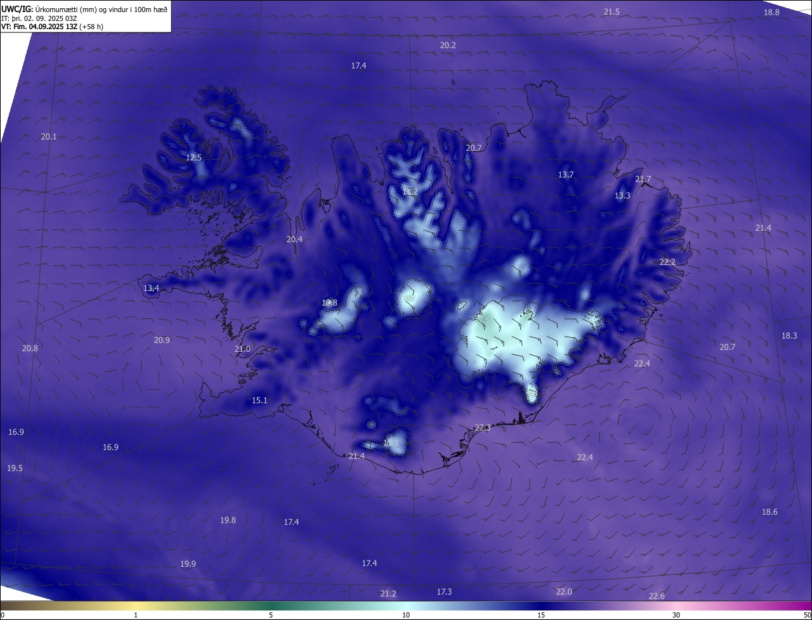The image size is (812, 620).
Task: Click the 15.1 value label
Action: (x=259, y=401)
